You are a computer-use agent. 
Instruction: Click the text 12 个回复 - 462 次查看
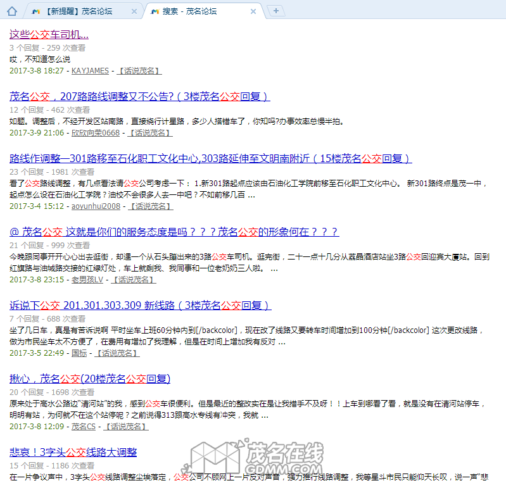(x=49, y=110)
